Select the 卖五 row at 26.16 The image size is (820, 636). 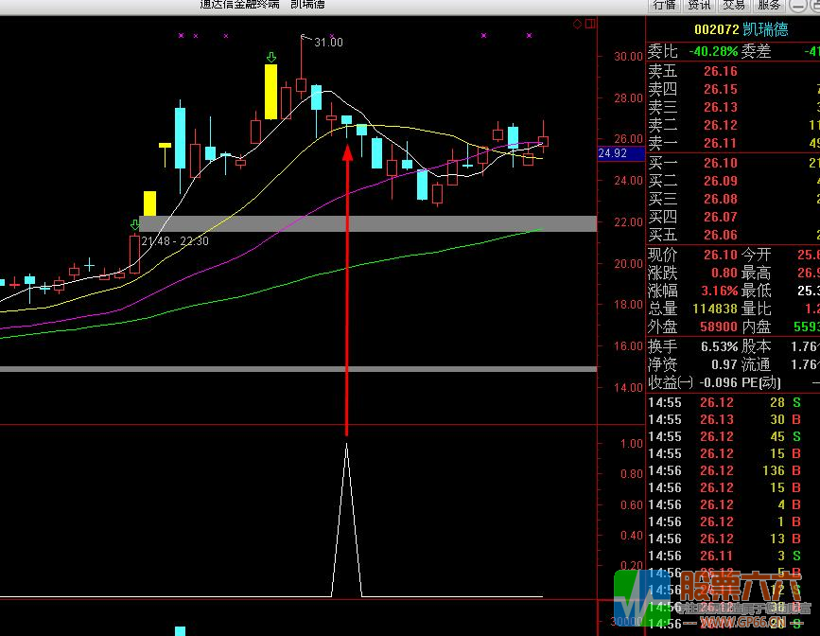click(x=733, y=71)
